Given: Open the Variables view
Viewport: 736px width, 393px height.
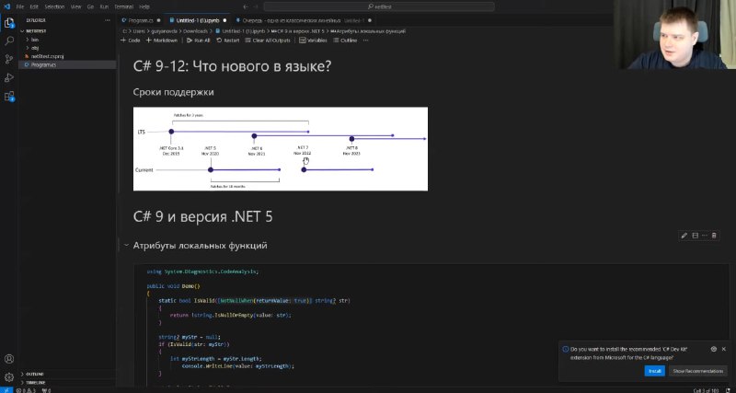Looking at the screenshot, I should [x=314, y=40].
